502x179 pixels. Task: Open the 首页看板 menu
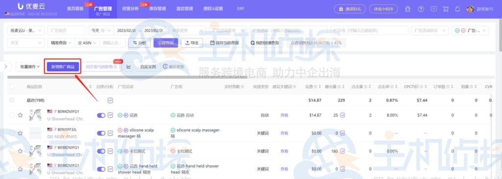[x=75, y=9]
